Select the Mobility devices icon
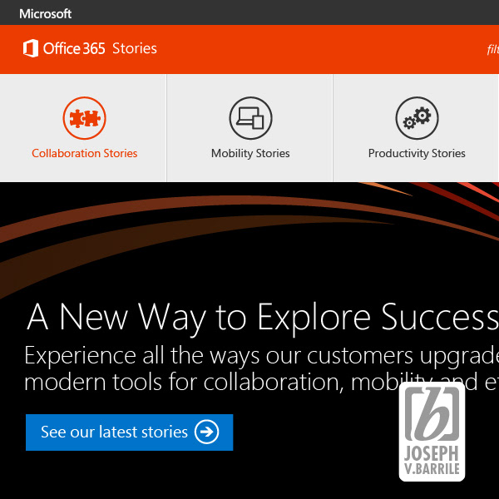 [251, 118]
